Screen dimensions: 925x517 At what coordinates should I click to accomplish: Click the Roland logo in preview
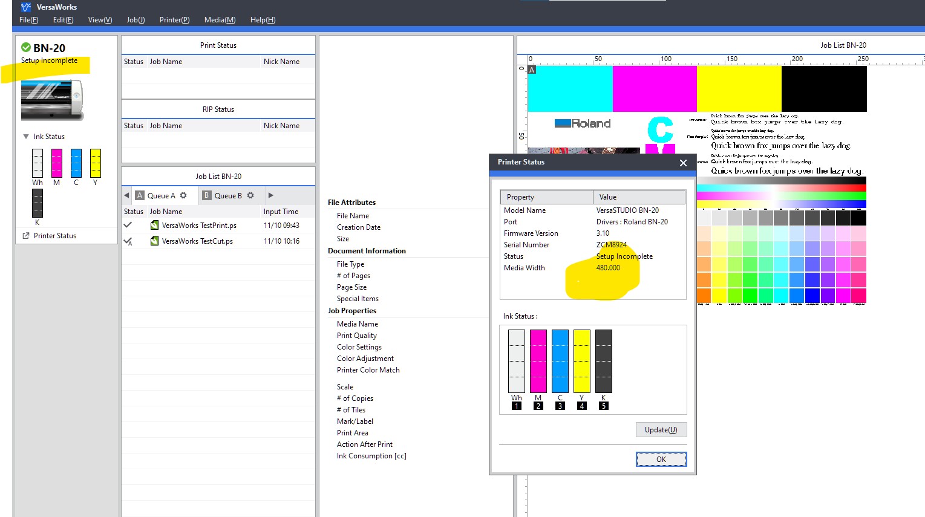pyautogui.click(x=583, y=123)
